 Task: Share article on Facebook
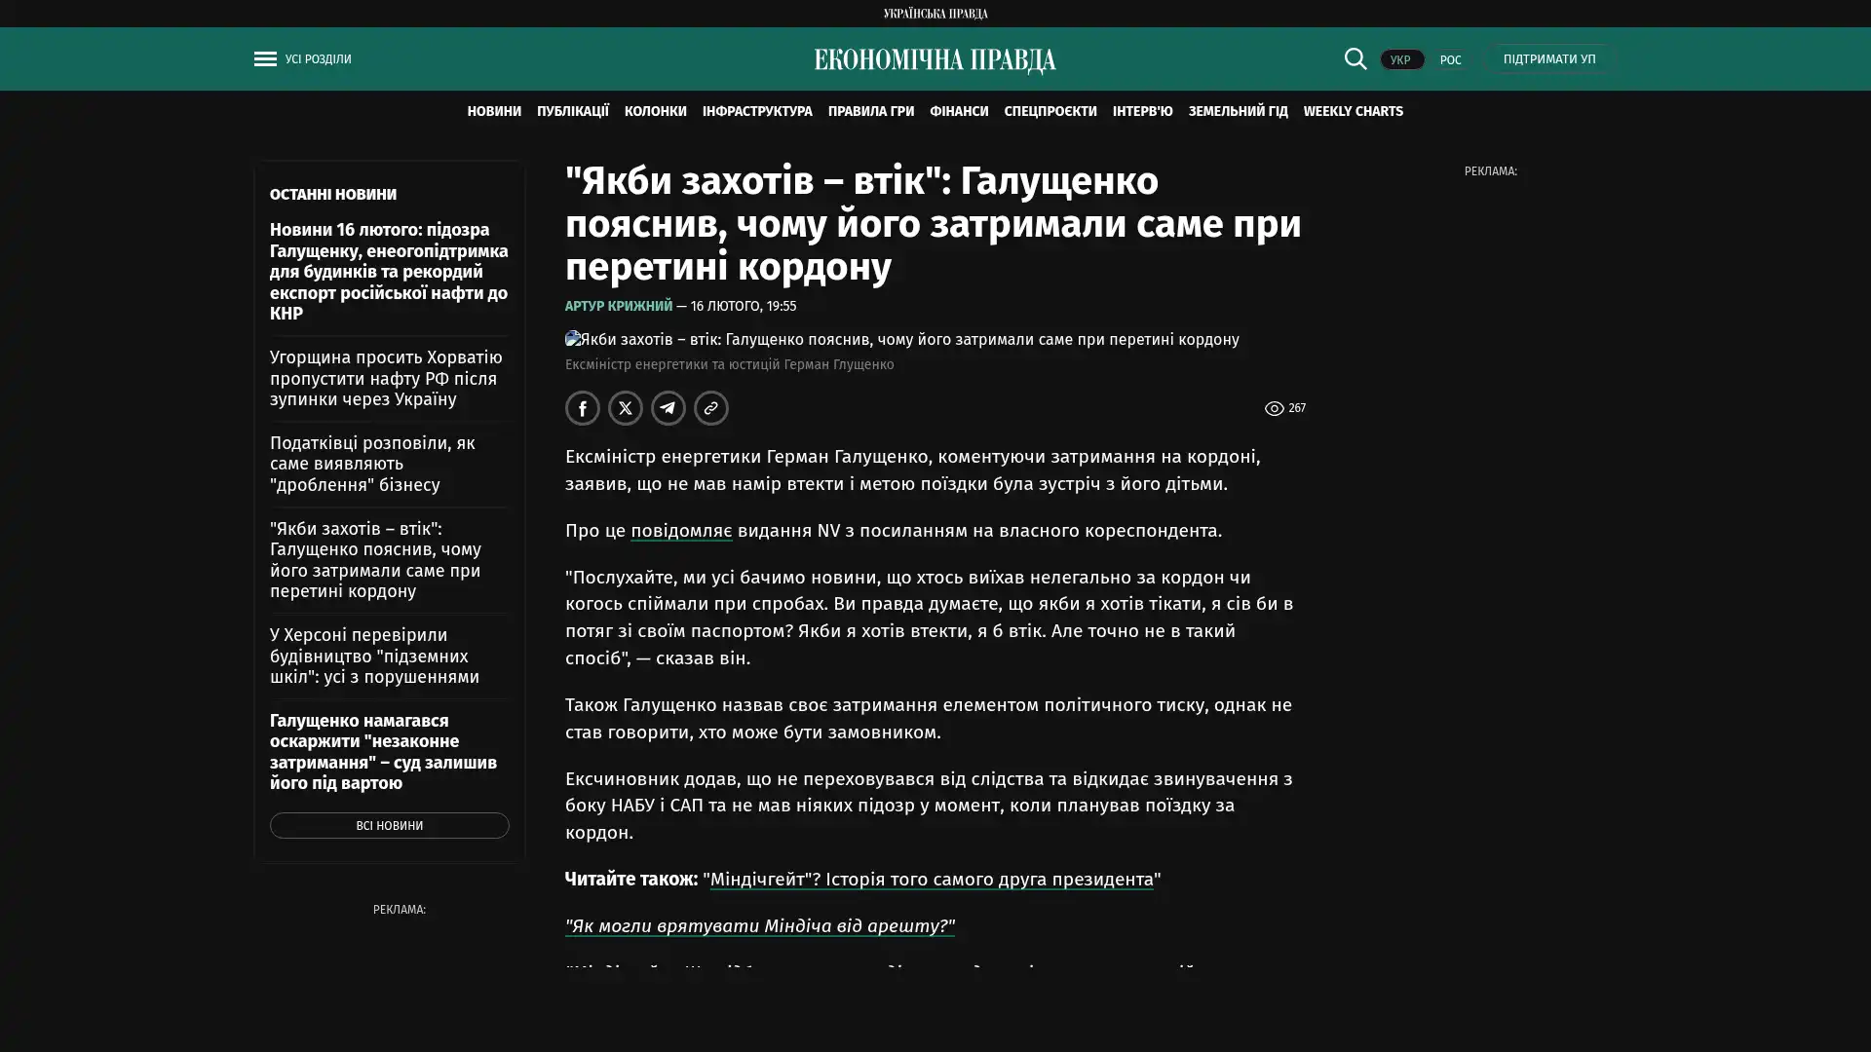coord(583,408)
